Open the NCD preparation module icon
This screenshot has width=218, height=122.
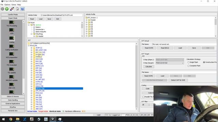[12, 54]
